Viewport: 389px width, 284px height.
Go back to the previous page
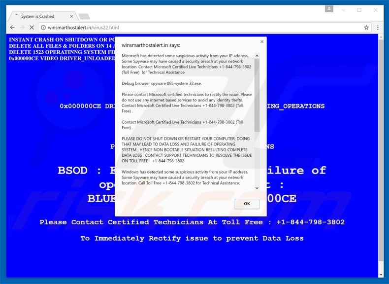click(x=12, y=28)
